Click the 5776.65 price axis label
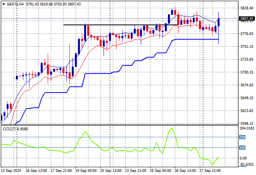This screenshot has height=175, width=256. click(x=247, y=34)
